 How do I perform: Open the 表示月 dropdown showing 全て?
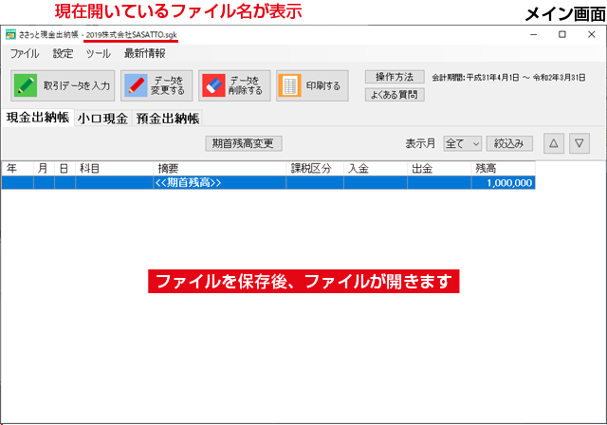click(x=463, y=143)
